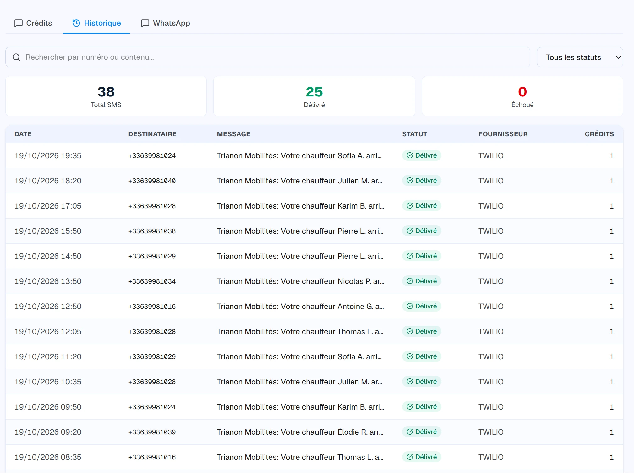The height and width of the screenshot is (473, 634).
Task: Open the Tous les statuts dropdown
Action: point(580,57)
